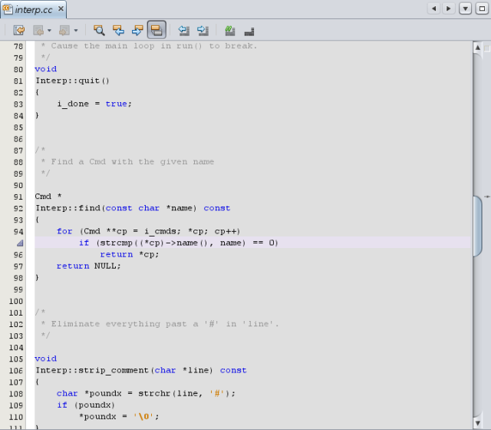Click the "Interp::strip_comment(char *line) const" line
491x430 pixels.
[141, 370]
